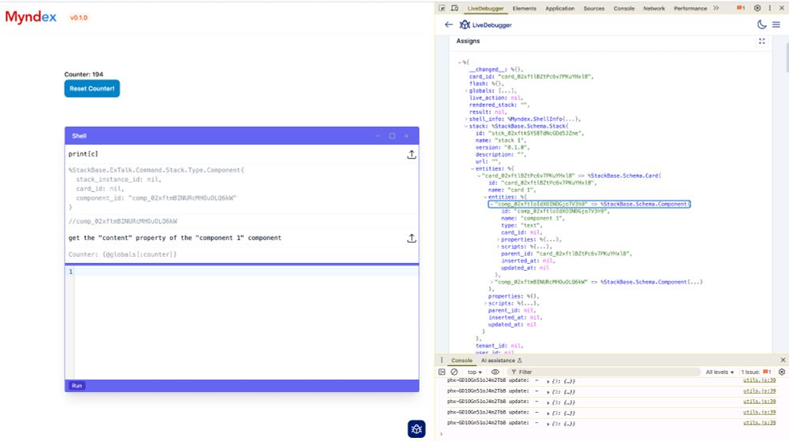The image size is (789, 441).
Task: Expand the globals entry in Assigns tree
Action: tap(466, 91)
